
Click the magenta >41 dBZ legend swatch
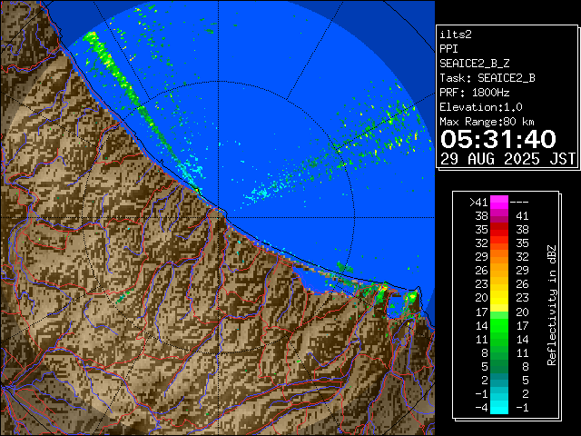pos(499,202)
